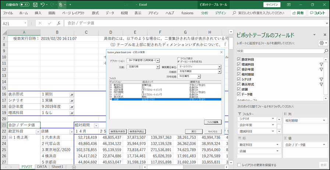
Task: Expand the formula bar chevron
Action: 327,23
